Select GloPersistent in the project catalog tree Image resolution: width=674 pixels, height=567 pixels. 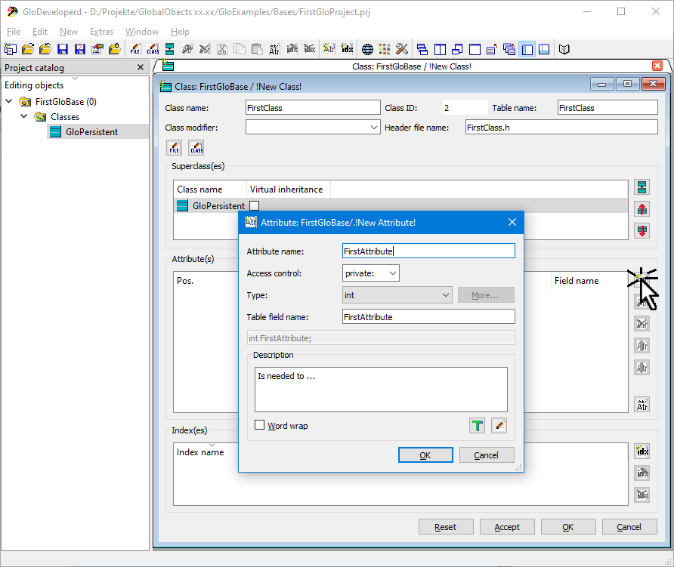tap(91, 132)
